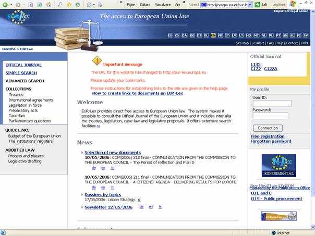Screen dimensions: 315x236
Task: Open the OJ S - Public procurement link
Action: click(x=276, y=198)
